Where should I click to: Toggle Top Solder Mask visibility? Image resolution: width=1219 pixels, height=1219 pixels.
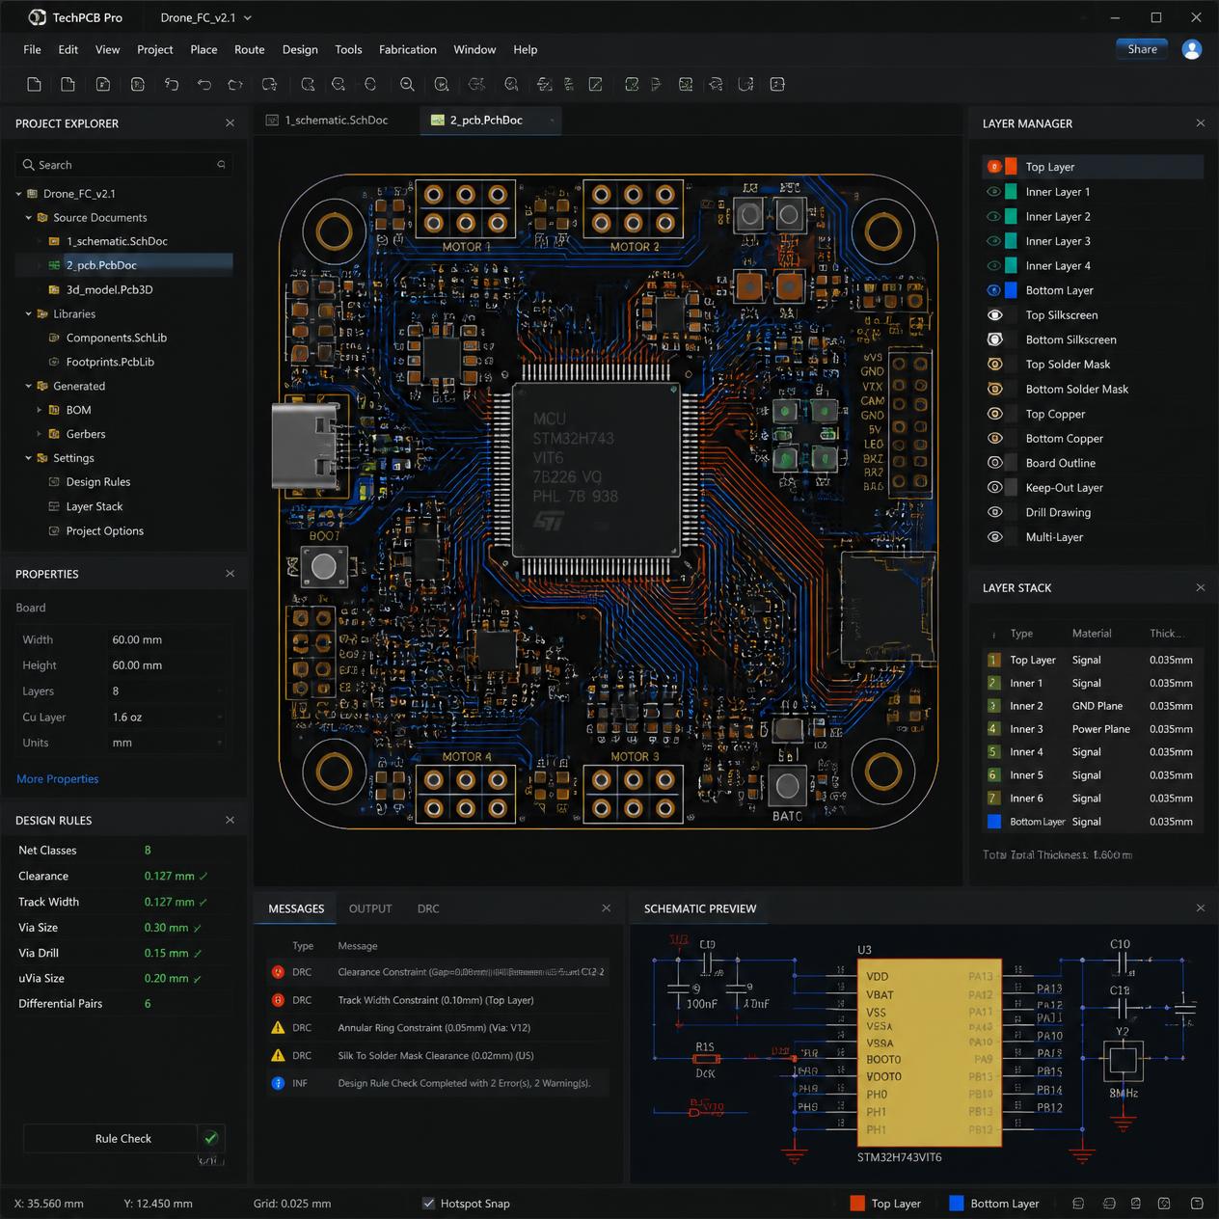(995, 365)
